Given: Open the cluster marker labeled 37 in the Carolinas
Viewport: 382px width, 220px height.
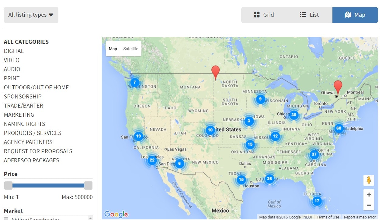Looking at the screenshot, I should pyautogui.click(x=314, y=154).
